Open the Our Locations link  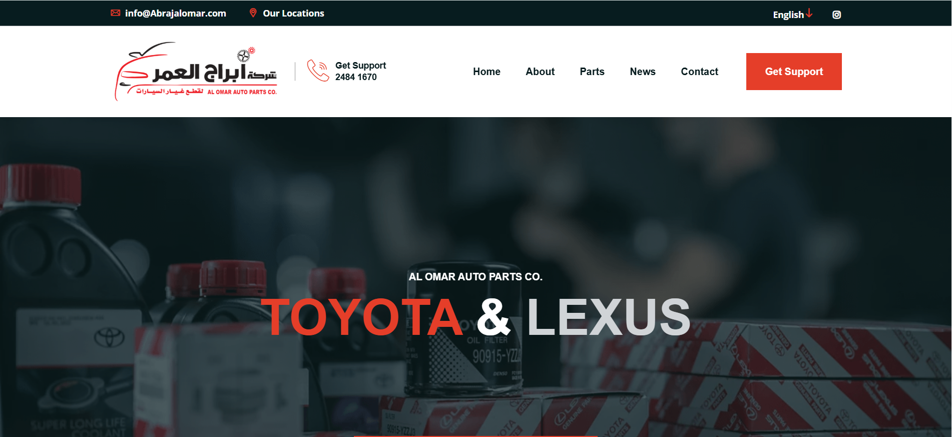coord(293,14)
